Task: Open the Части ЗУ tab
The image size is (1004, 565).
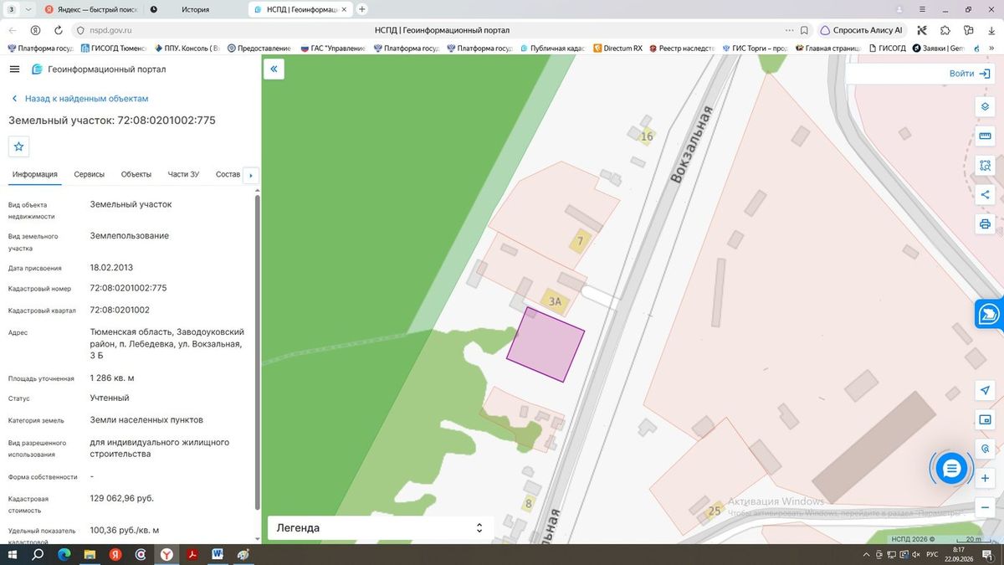Action: click(183, 174)
